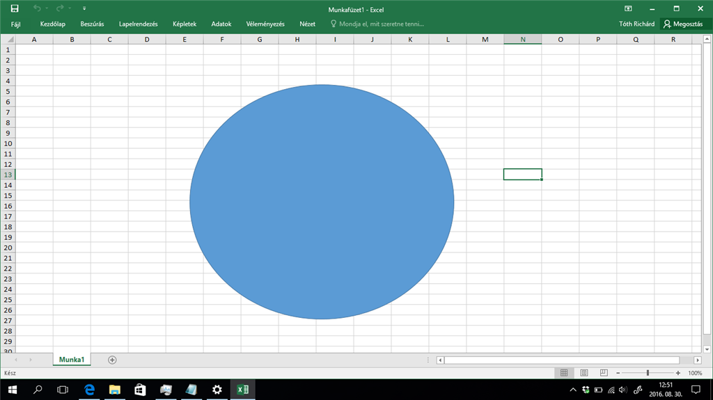713x400 pixels.
Task: Open the Undo history dropdown arrow
Action: coord(47,8)
